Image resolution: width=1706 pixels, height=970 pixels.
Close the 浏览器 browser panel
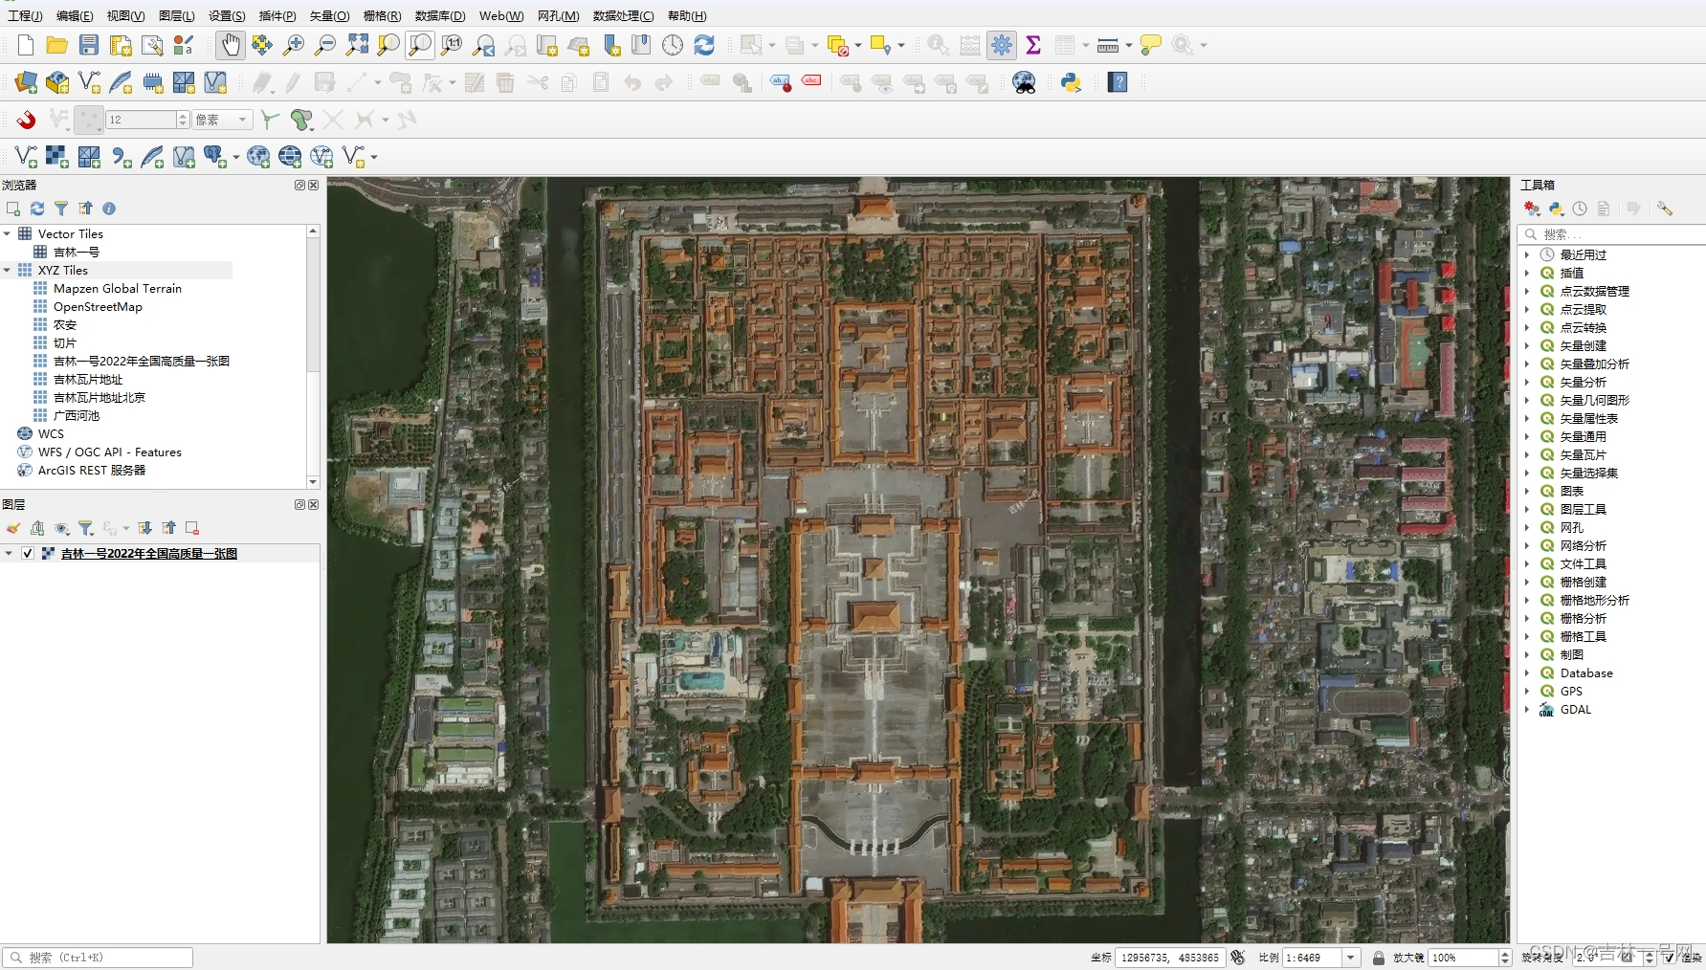click(313, 185)
